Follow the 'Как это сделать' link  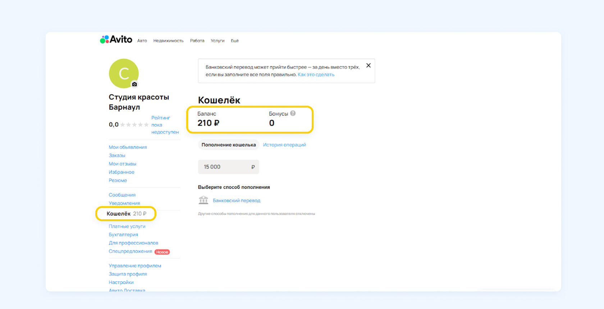click(x=316, y=75)
